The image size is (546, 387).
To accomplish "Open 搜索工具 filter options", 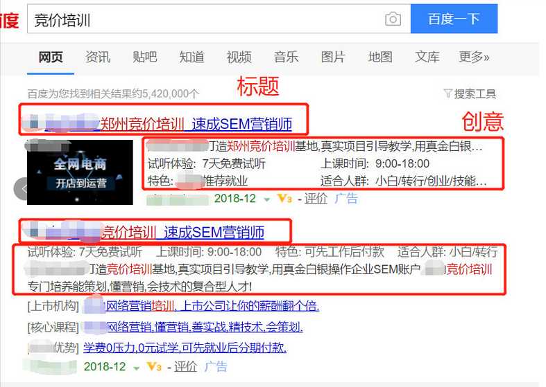I will pyautogui.click(x=475, y=93).
